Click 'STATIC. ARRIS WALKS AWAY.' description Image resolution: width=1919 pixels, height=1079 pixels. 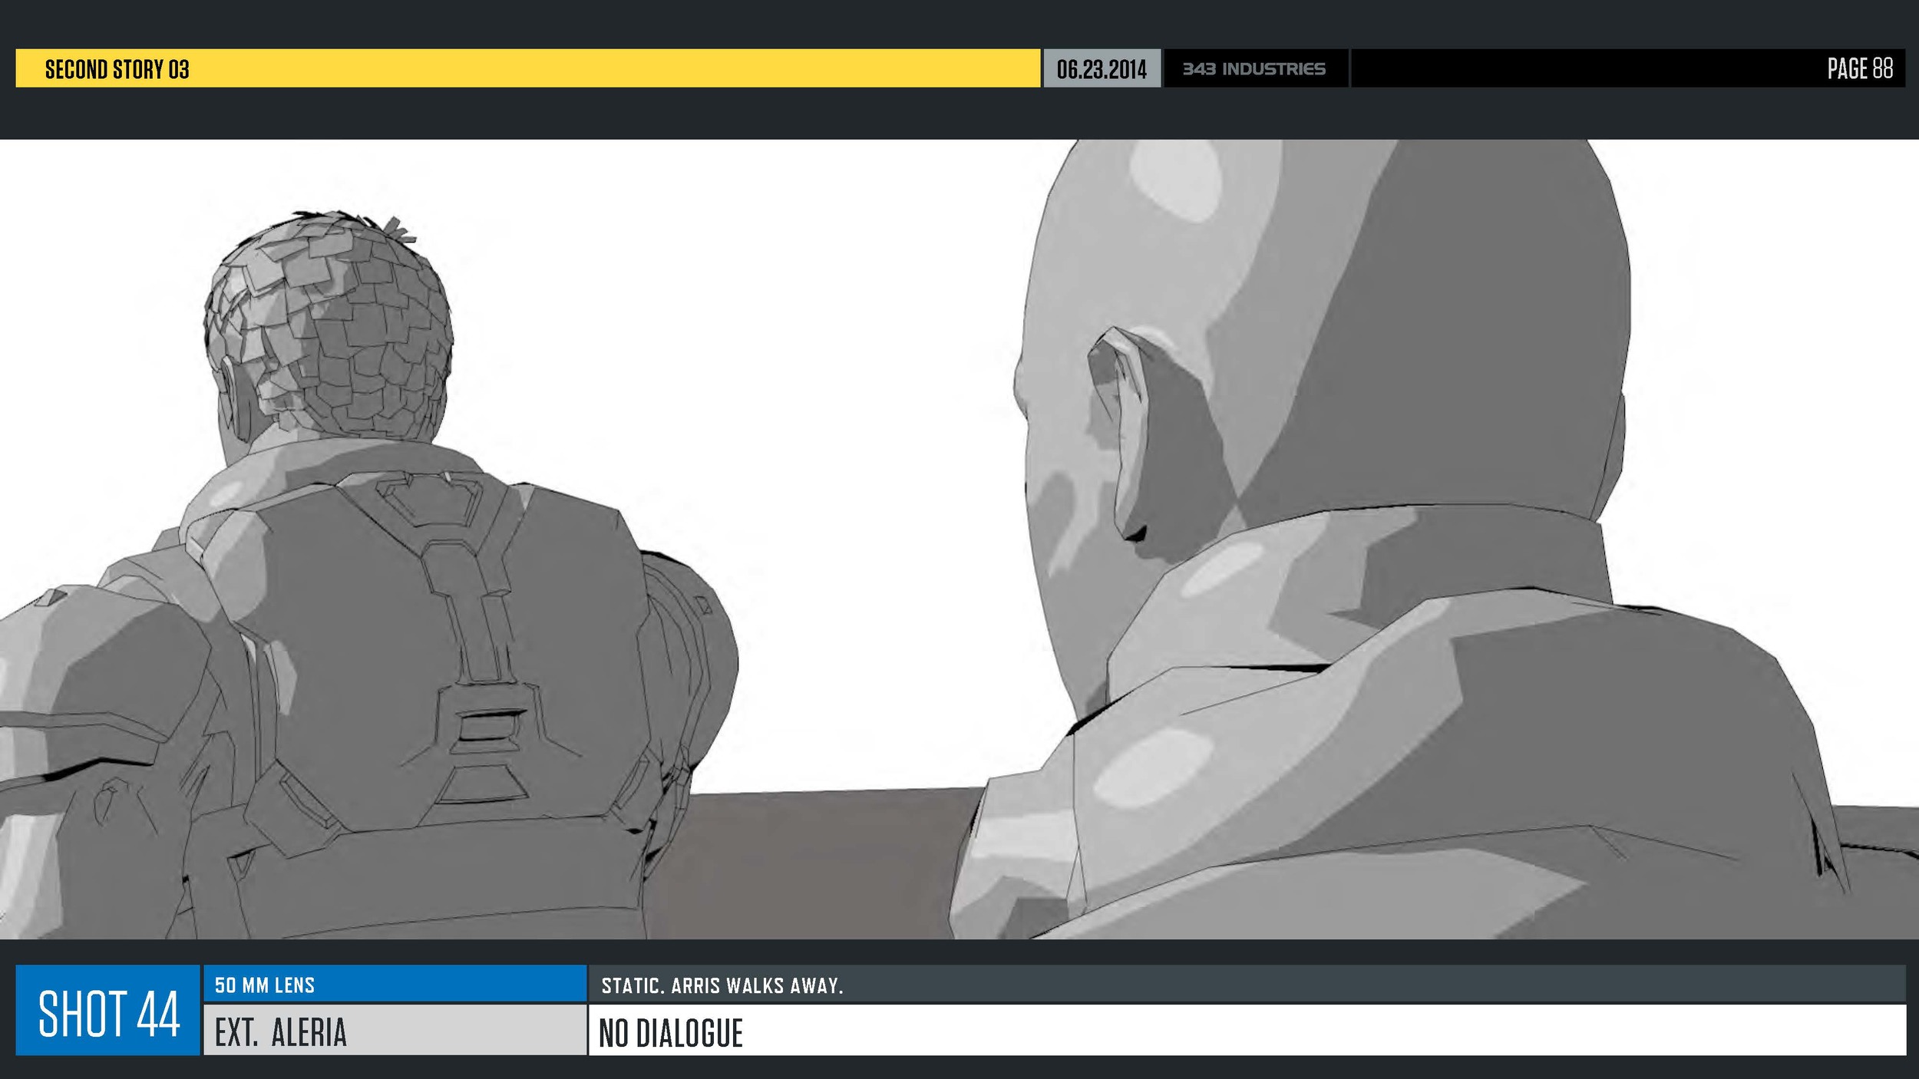722,985
